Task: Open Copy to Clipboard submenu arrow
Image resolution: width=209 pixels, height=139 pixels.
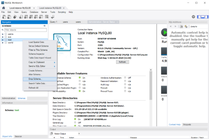Action: (55, 62)
